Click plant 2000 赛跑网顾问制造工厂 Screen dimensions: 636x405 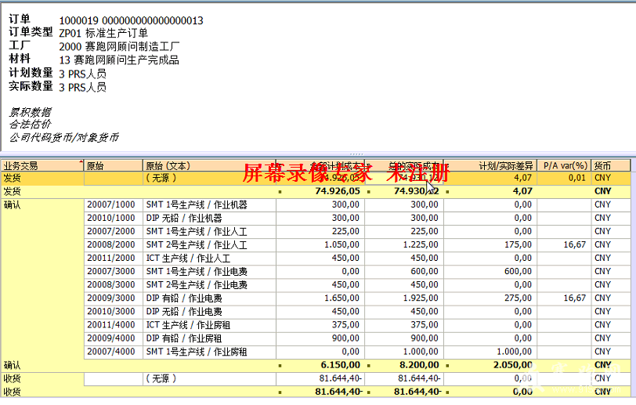coord(119,46)
